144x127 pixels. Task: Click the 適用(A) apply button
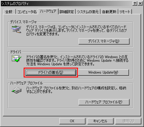tap(128, 121)
